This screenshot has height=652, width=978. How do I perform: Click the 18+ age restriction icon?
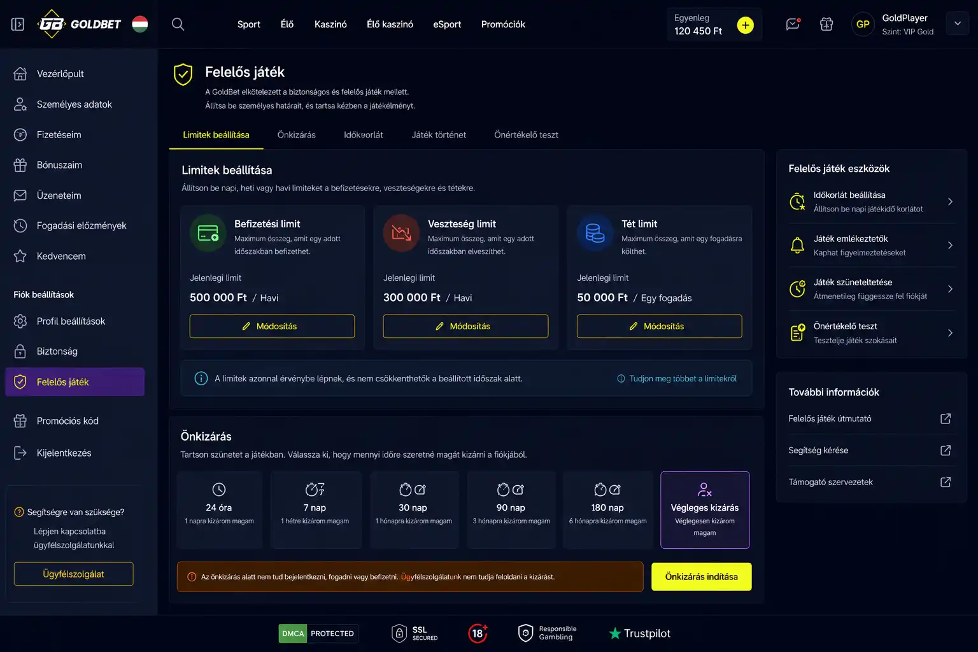(478, 634)
